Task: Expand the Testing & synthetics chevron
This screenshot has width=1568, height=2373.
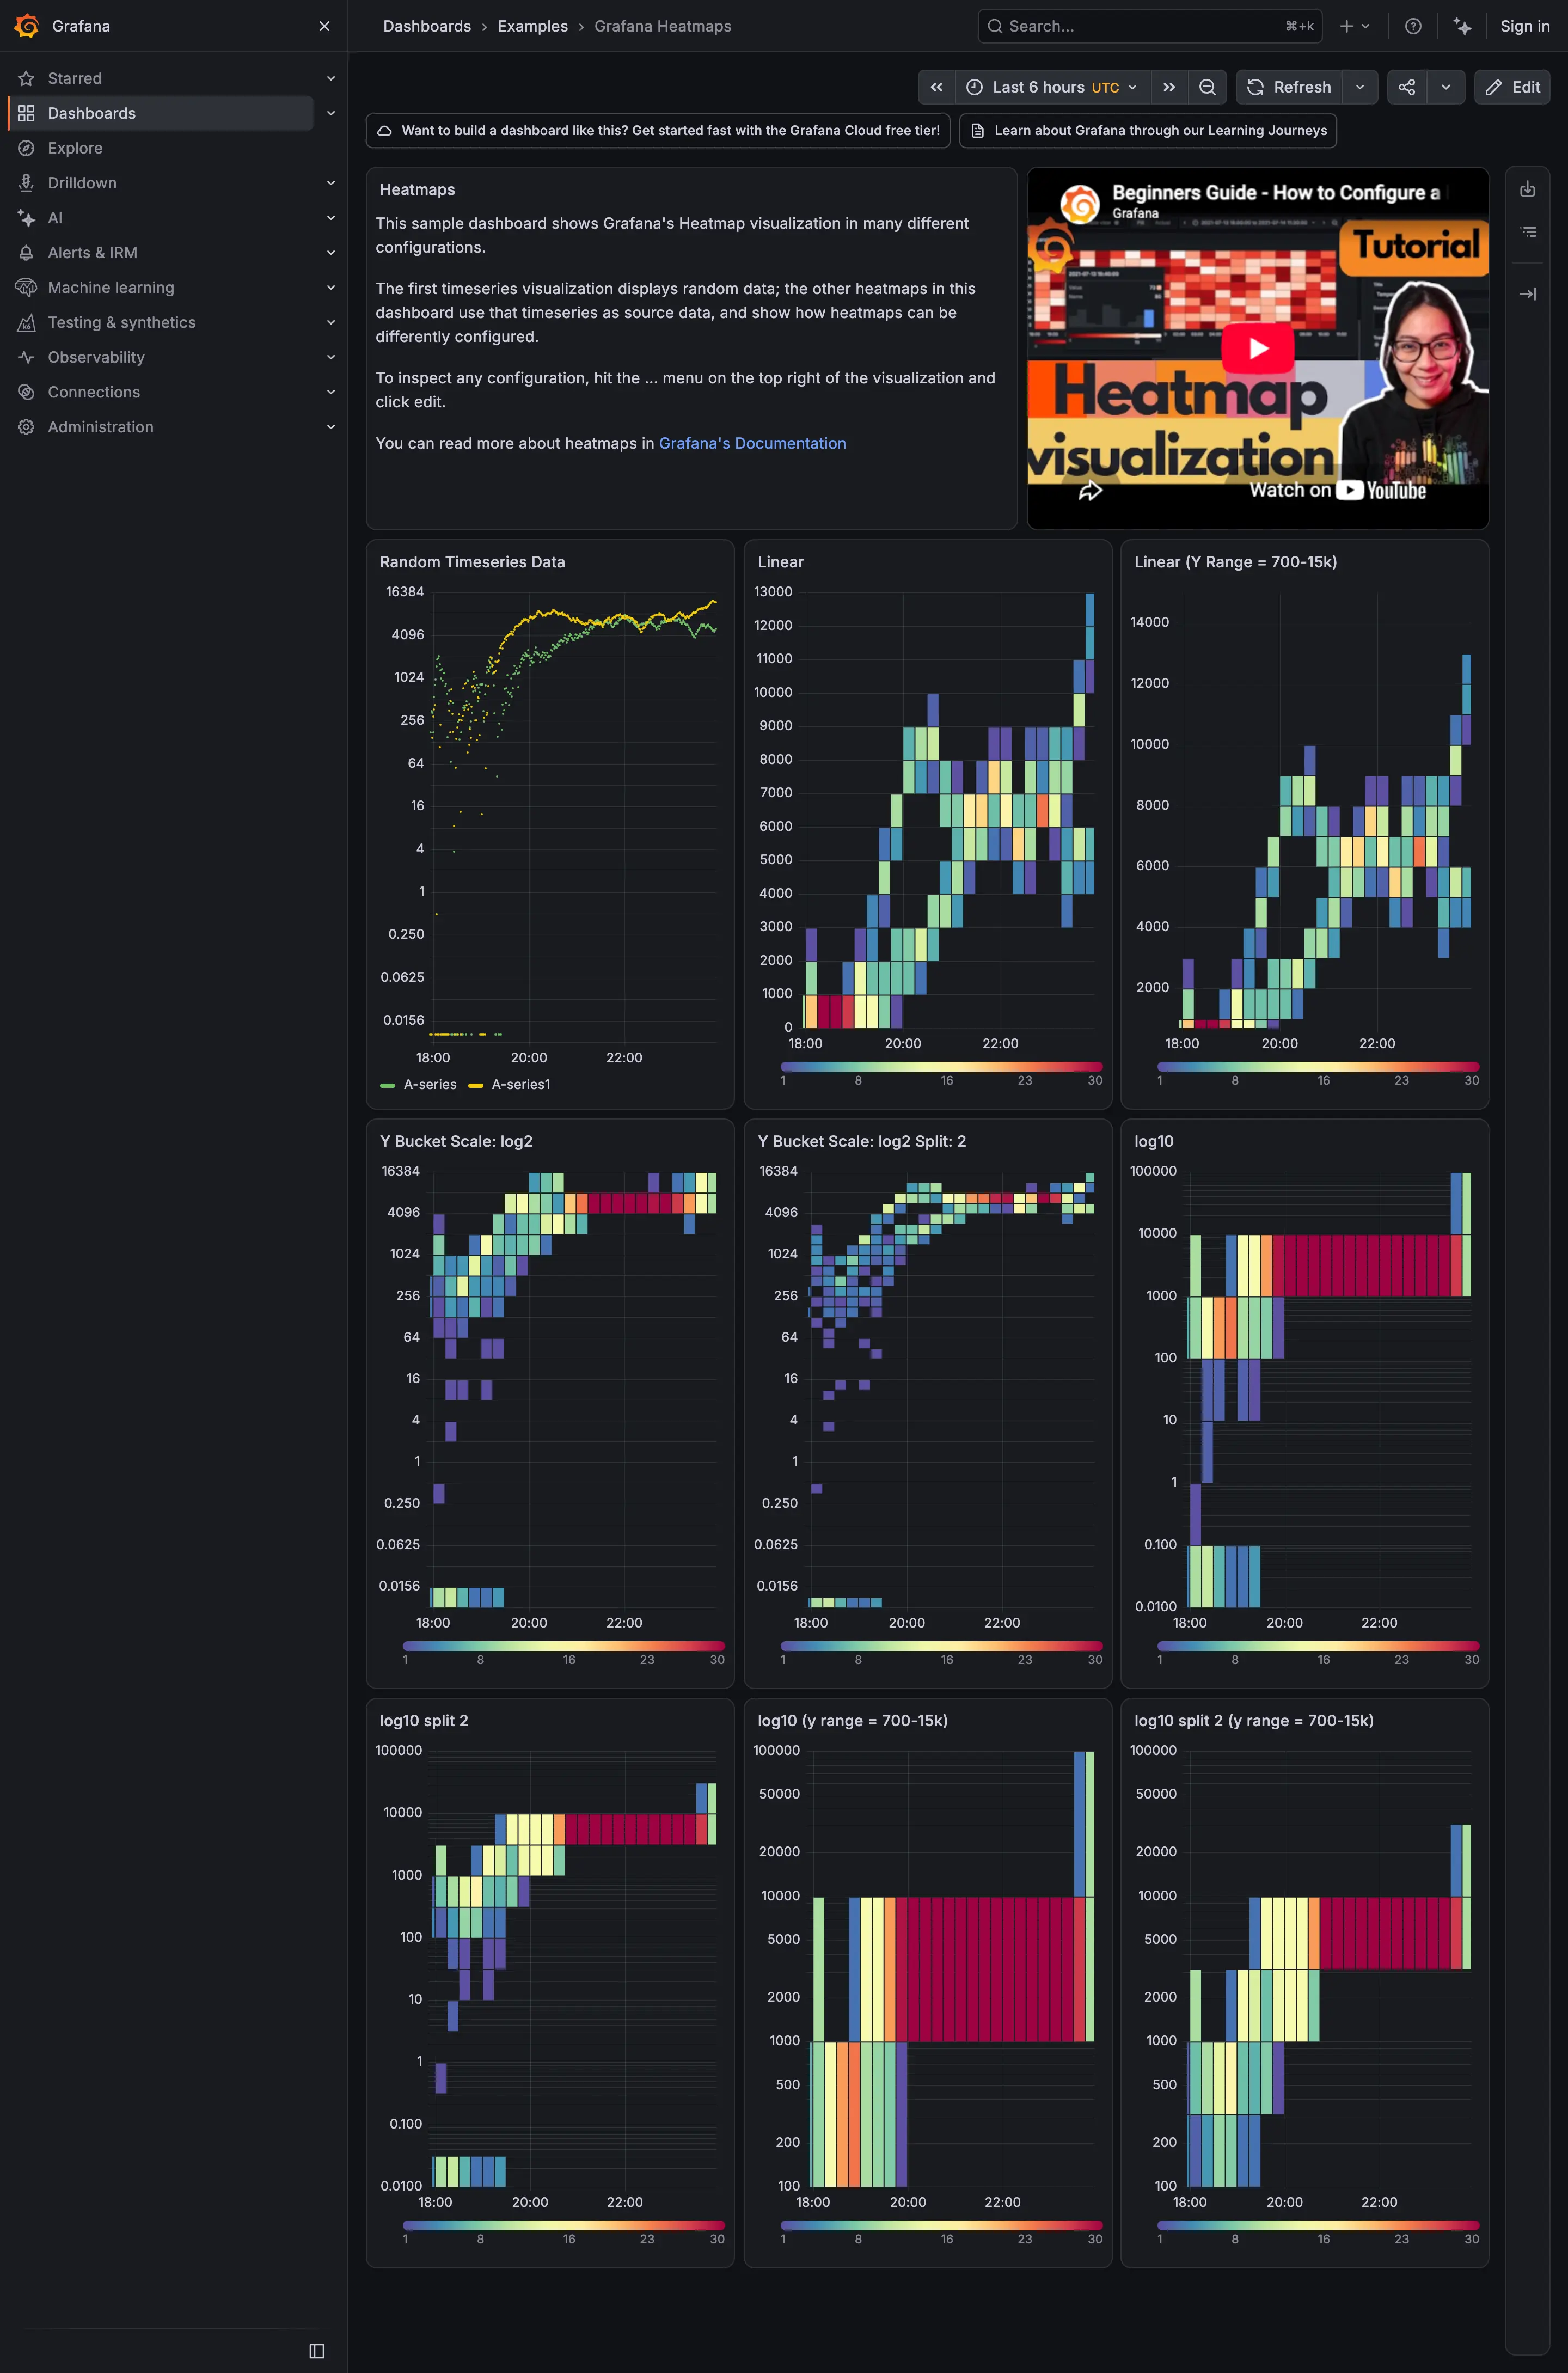Action: [331, 322]
